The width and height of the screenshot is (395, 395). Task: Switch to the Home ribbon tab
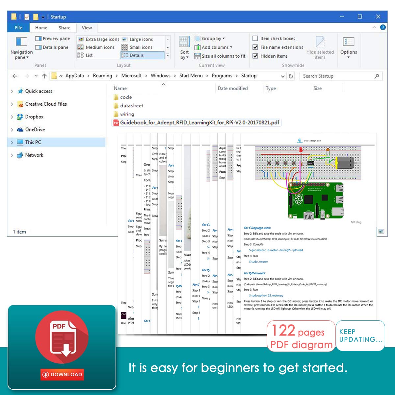point(41,28)
